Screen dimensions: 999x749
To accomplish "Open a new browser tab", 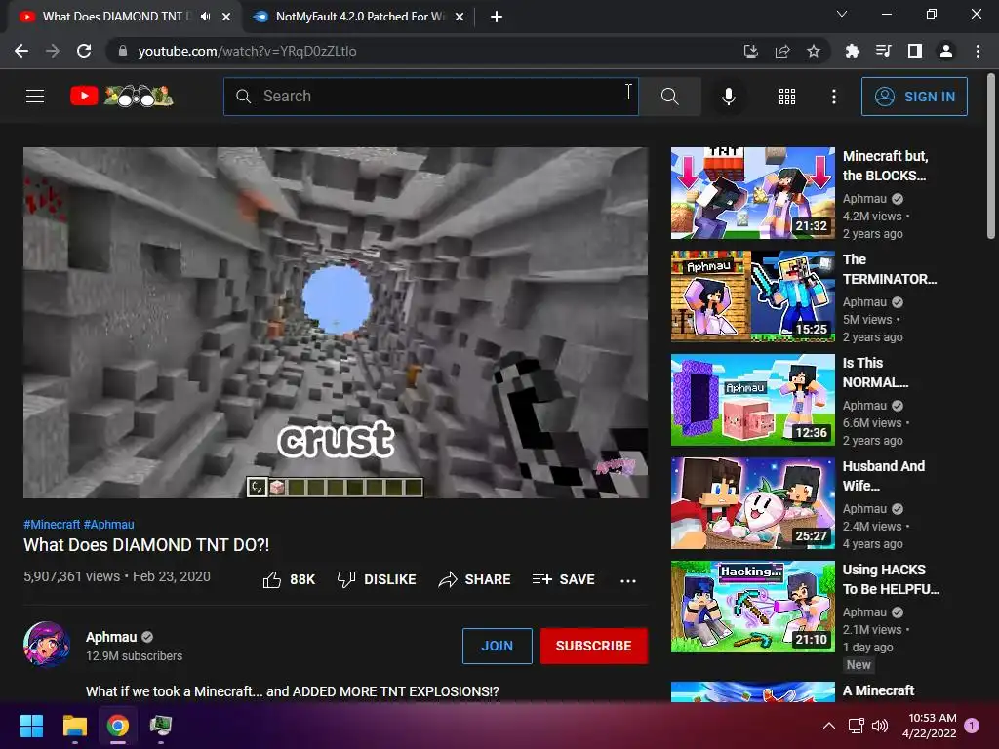I will point(497,18).
